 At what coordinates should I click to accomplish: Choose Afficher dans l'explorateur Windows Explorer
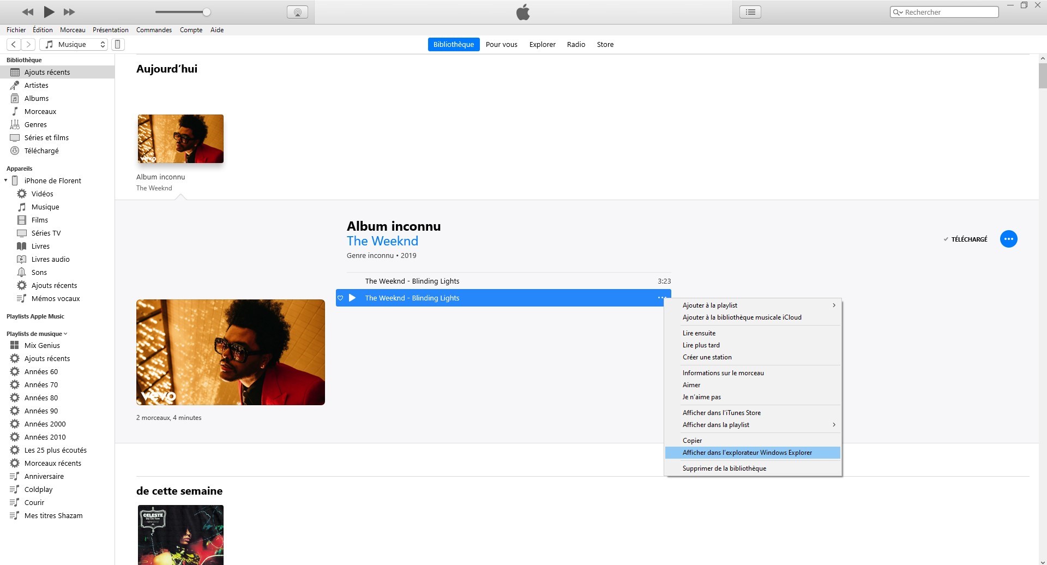pyautogui.click(x=753, y=453)
